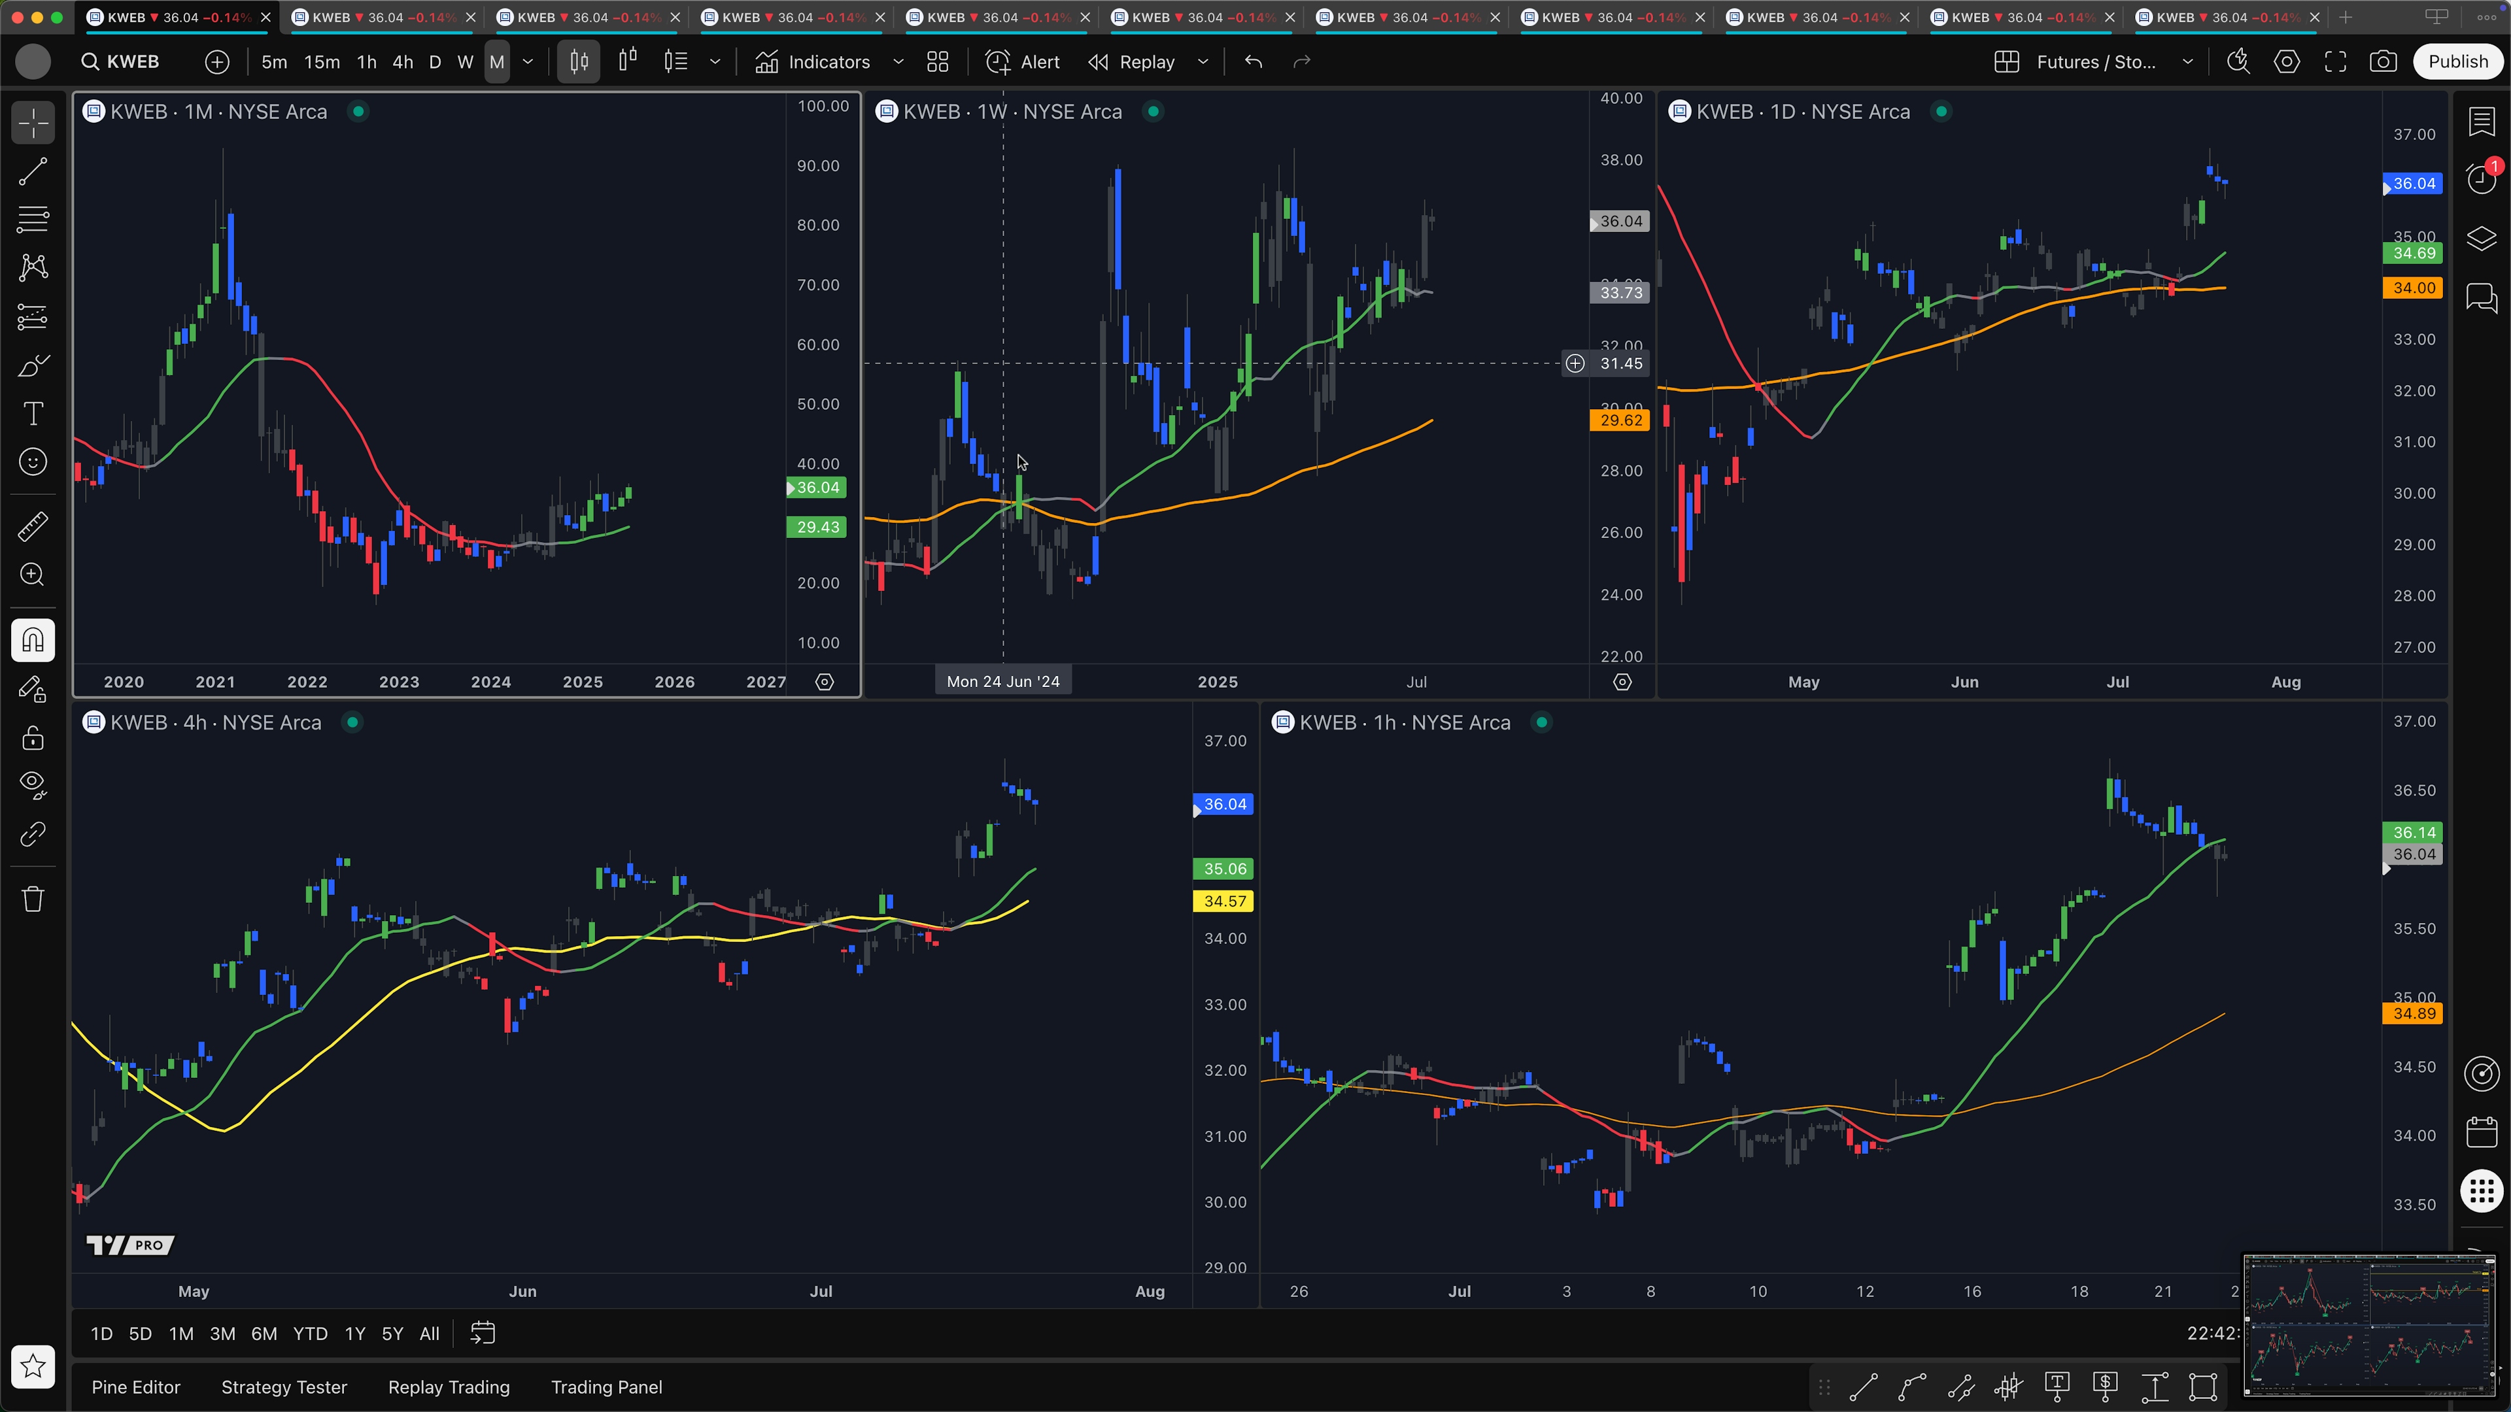Switch to the D timeframe
2511x1412 pixels.
click(435, 61)
